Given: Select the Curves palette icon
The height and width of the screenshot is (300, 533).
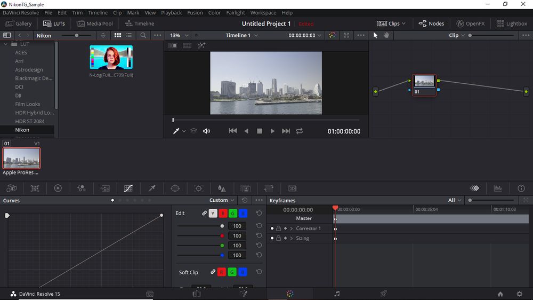Looking at the screenshot, I should coord(128,188).
